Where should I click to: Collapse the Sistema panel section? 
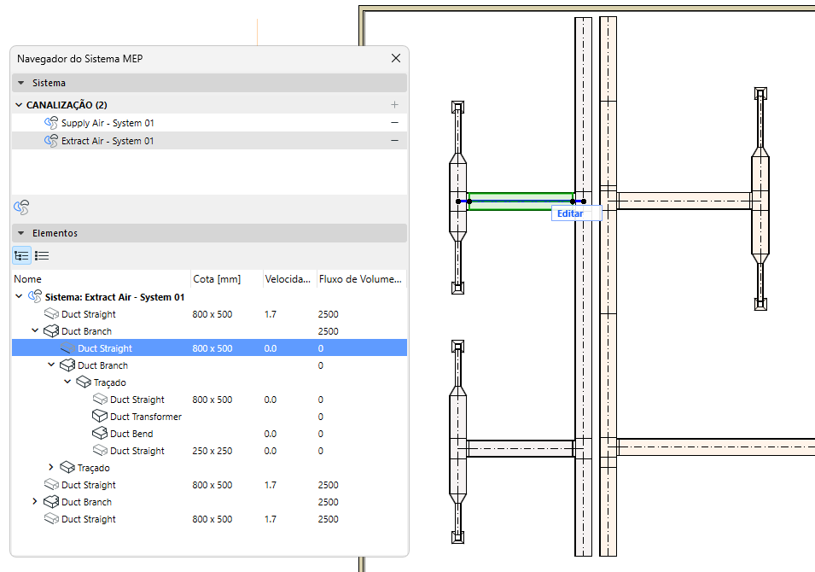pyautogui.click(x=20, y=84)
